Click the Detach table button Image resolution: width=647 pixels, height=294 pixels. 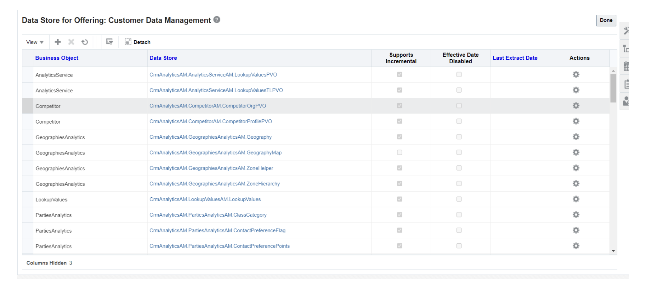pyautogui.click(x=138, y=42)
